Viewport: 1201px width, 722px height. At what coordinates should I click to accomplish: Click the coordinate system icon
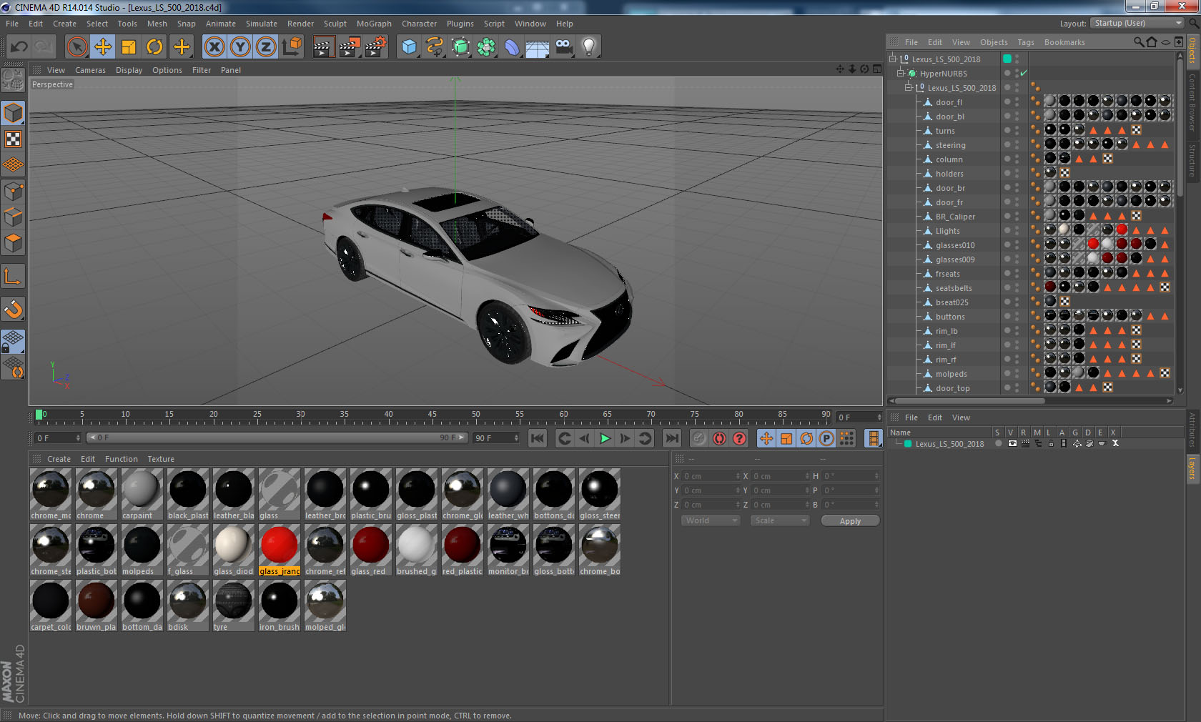pyautogui.click(x=292, y=47)
